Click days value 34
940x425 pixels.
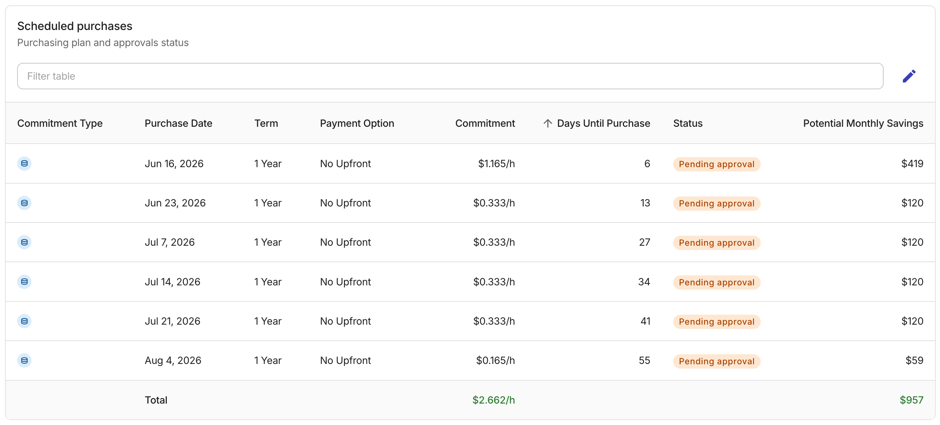click(644, 282)
